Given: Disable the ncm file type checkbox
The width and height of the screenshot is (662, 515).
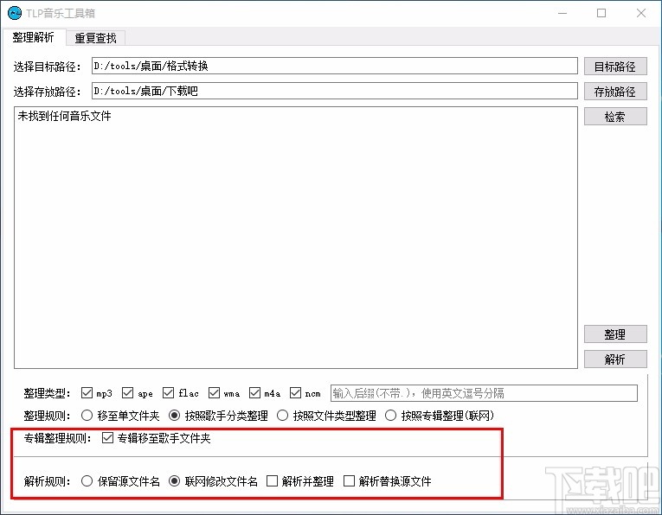Looking at the screenshot, I should (x=295, y=393).
